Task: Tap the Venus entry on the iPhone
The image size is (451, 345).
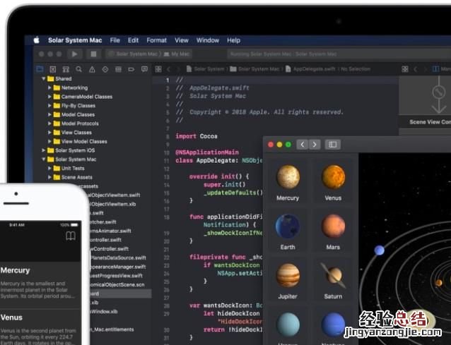Action: [12, 317]
